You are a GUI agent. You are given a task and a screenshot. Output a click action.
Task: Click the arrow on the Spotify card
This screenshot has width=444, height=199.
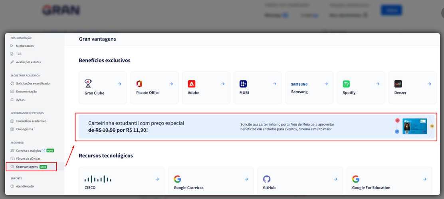378,84
